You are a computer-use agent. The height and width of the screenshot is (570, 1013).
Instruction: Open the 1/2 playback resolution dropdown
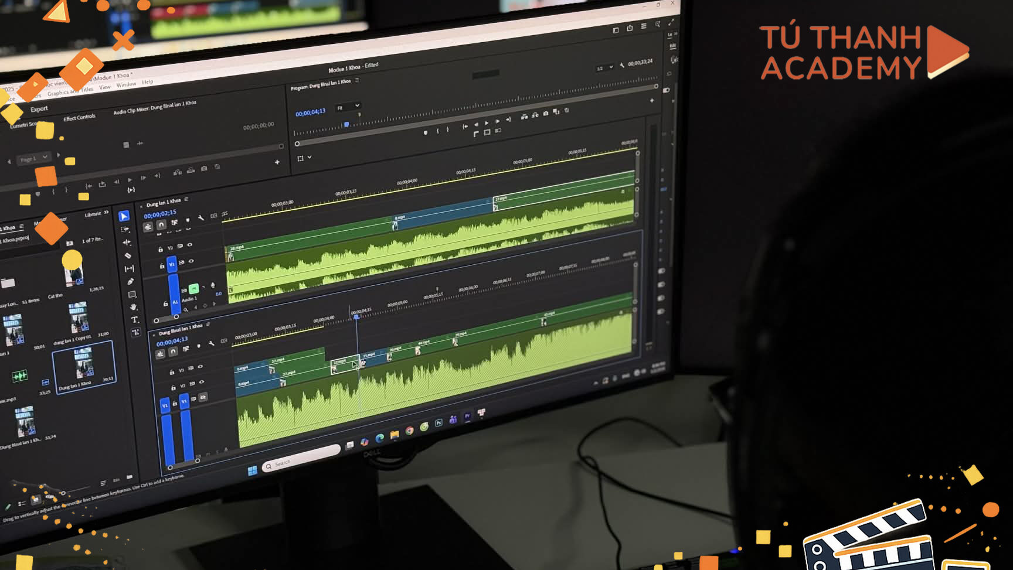(x=604, y=68)
